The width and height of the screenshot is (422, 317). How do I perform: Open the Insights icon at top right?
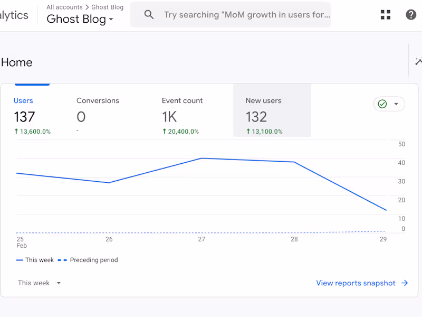[418, 61]
